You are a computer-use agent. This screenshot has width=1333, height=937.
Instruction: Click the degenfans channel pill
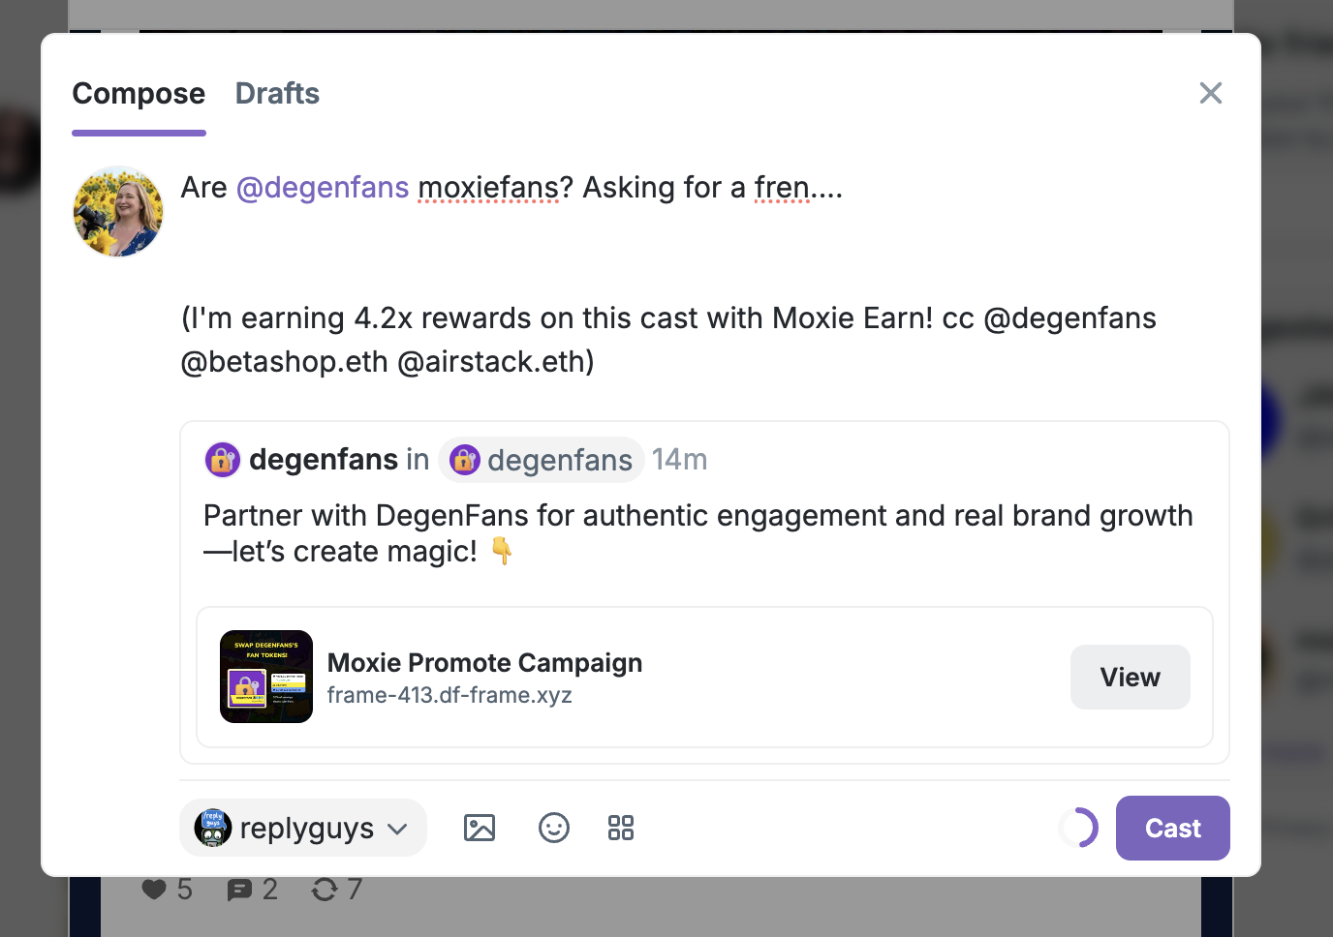point(542,460)
